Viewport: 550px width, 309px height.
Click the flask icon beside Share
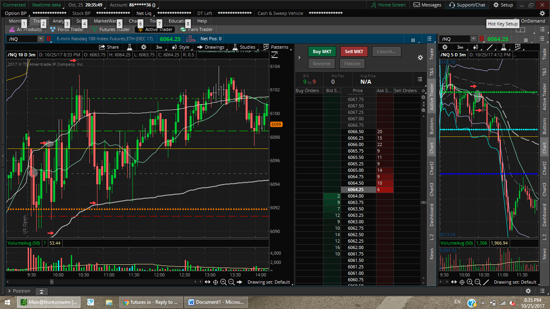click(130, 47)
